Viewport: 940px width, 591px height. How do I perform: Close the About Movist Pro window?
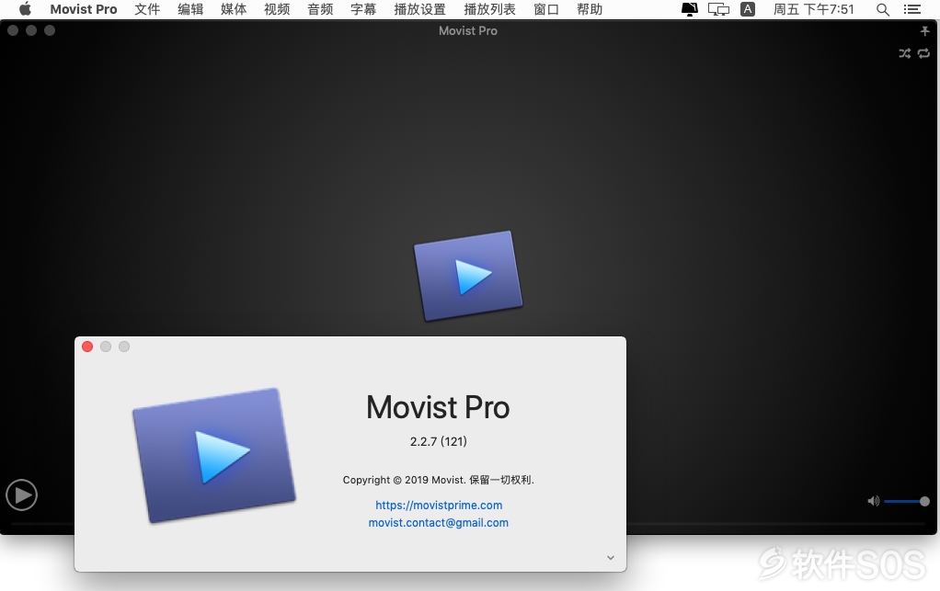87,347
